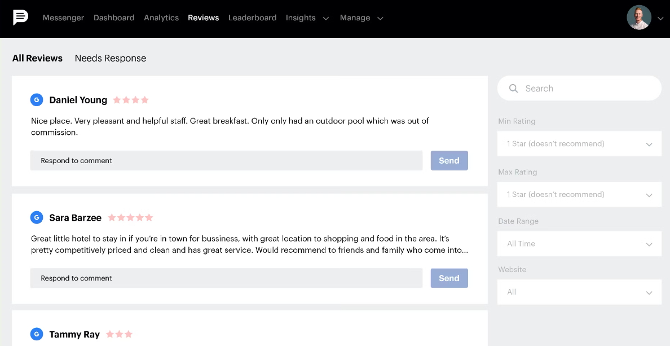Switch to the Needs Response tab
This screenshot has width=670, height=346.
tap(111, 58)
